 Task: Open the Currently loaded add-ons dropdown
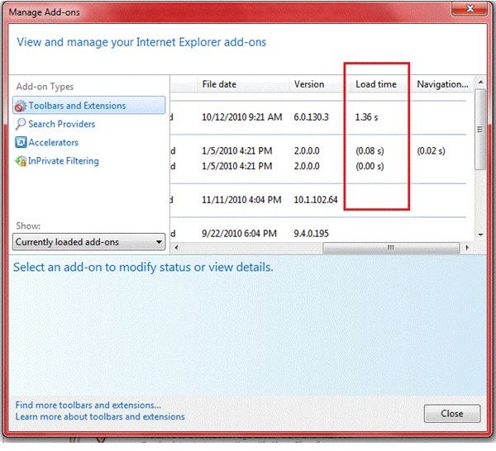[x=89, y=242]
